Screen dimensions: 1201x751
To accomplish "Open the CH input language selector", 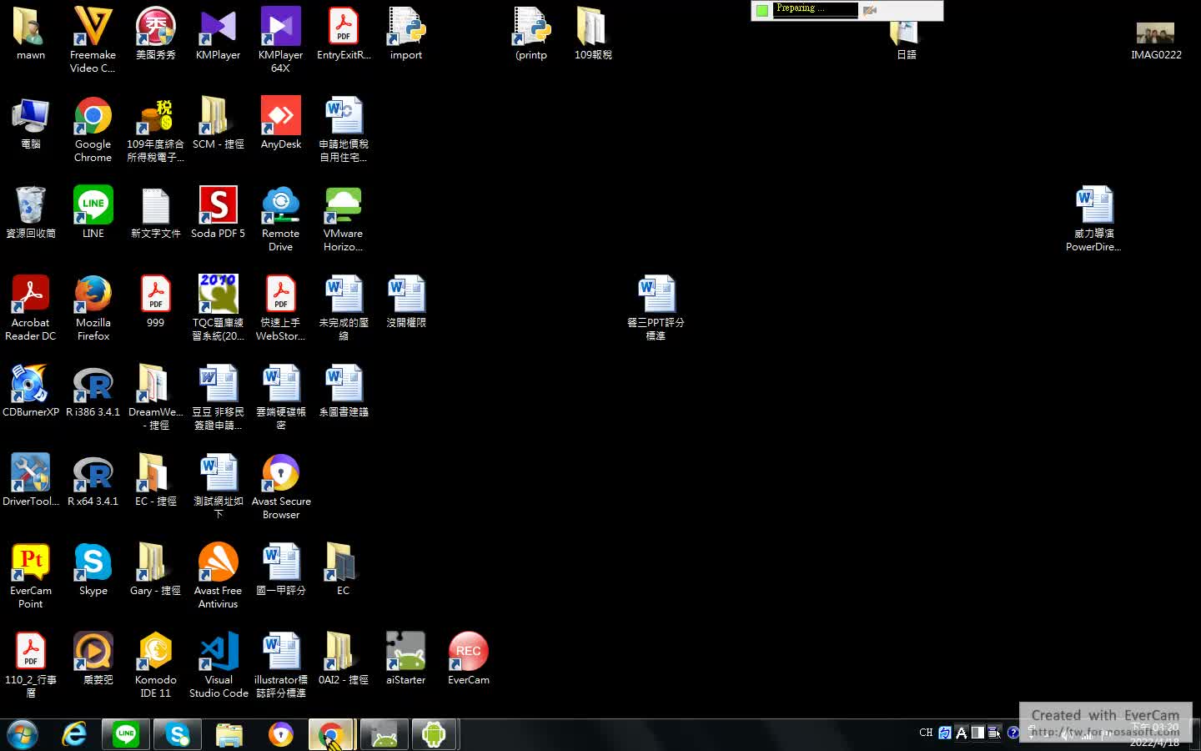I will (926, 733).
